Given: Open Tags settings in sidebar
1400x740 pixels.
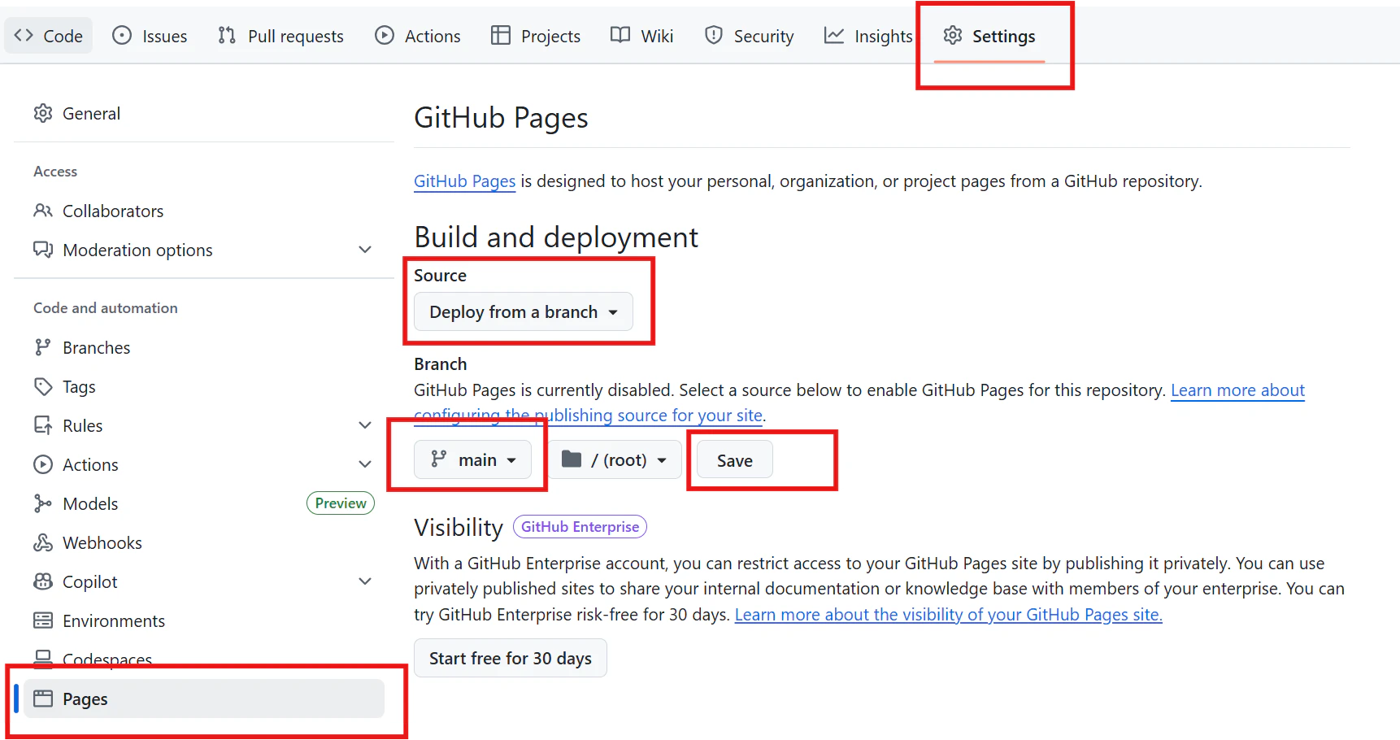Looking at the screenshot, I should [x=204, y=387].
